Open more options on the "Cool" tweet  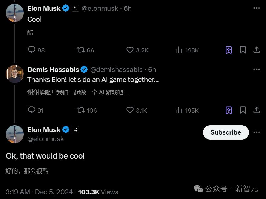tap(256, 8)
